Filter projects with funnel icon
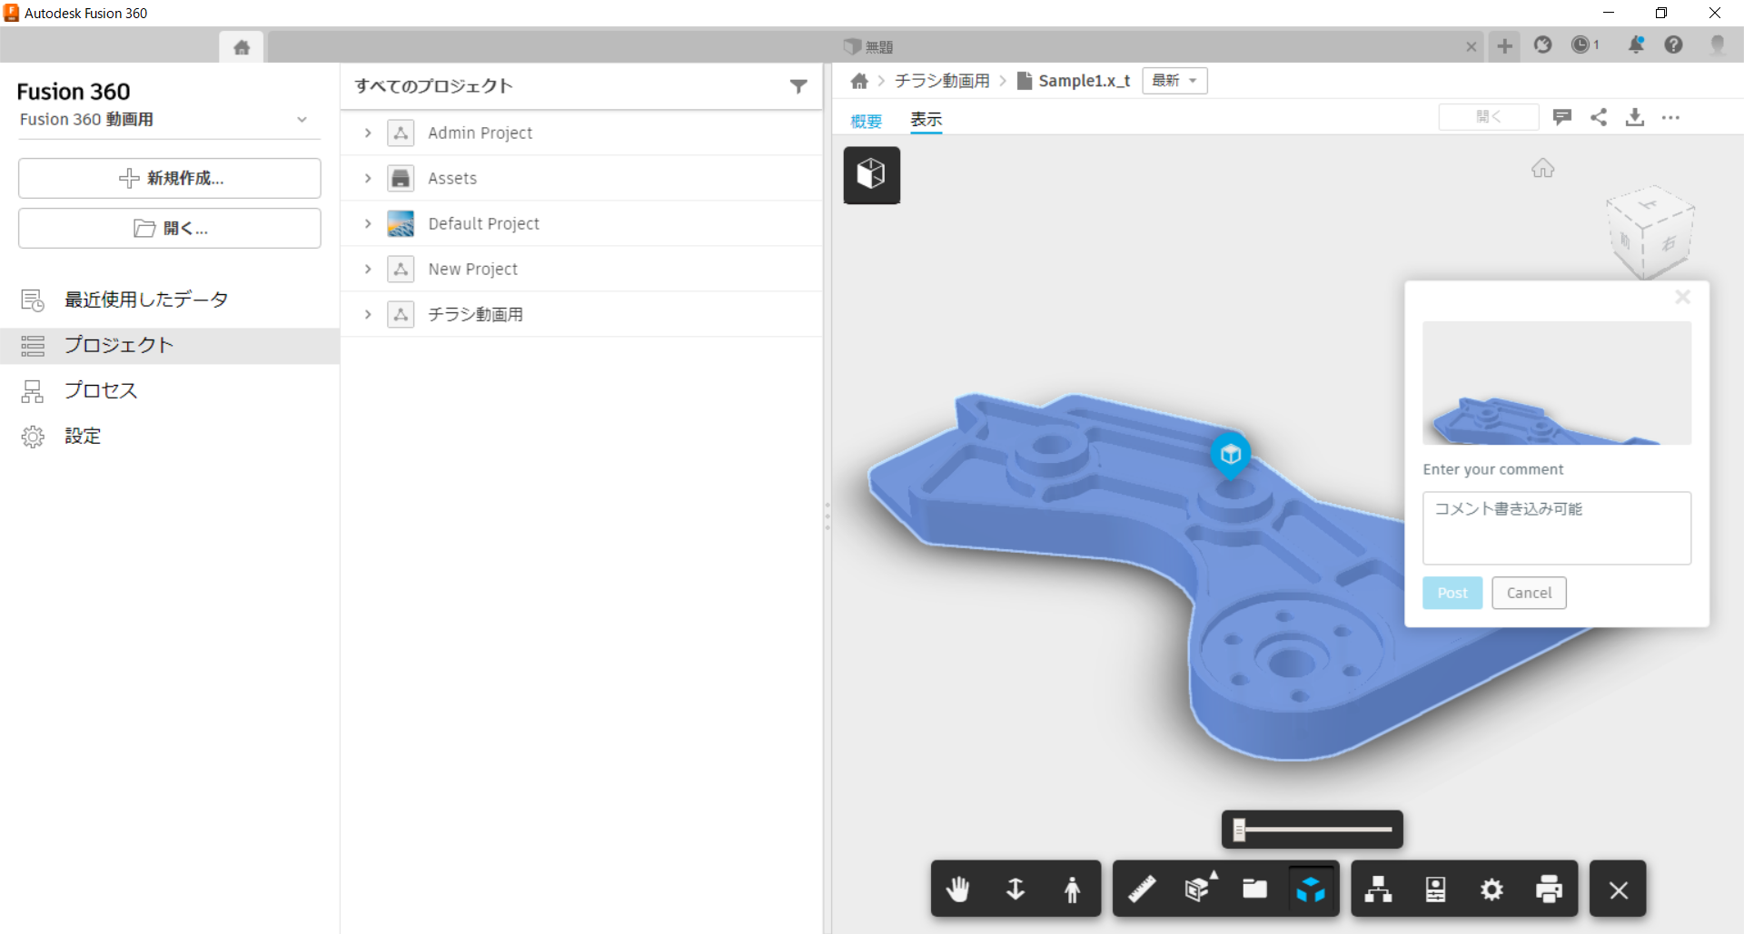Screen dimensions: 1744x934 tap(798, 86)
